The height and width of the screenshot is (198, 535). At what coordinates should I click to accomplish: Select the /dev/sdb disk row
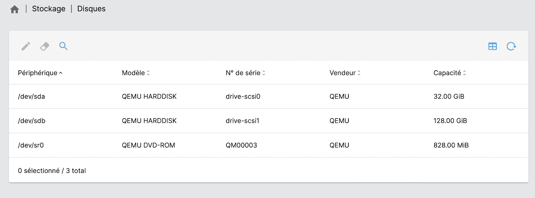click(269, 121)
